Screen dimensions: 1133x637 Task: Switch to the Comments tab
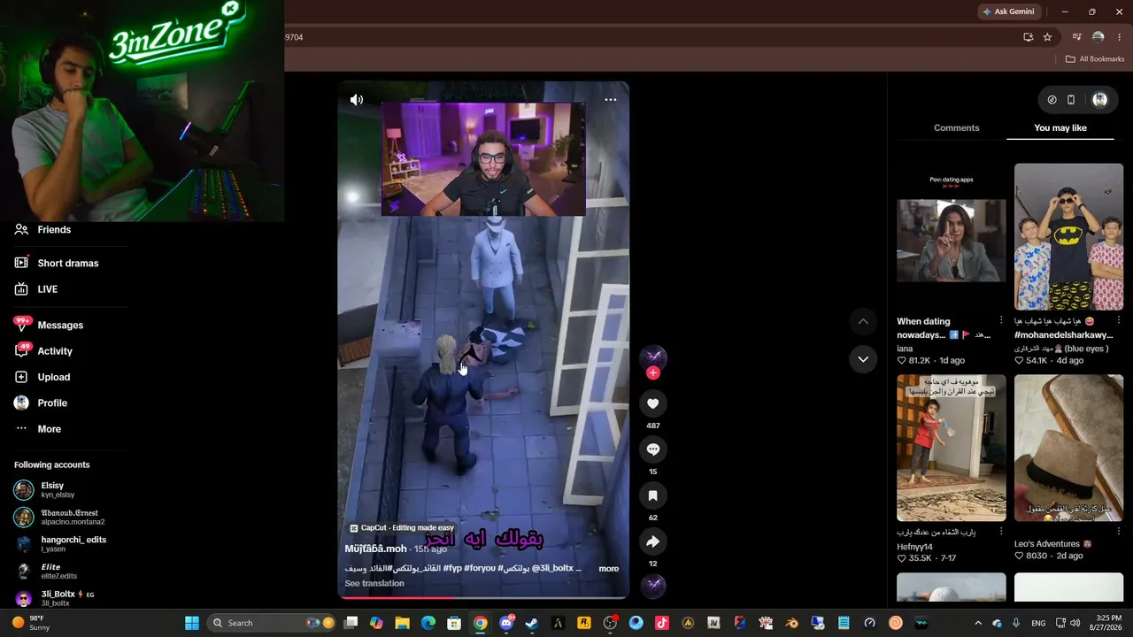957,128
